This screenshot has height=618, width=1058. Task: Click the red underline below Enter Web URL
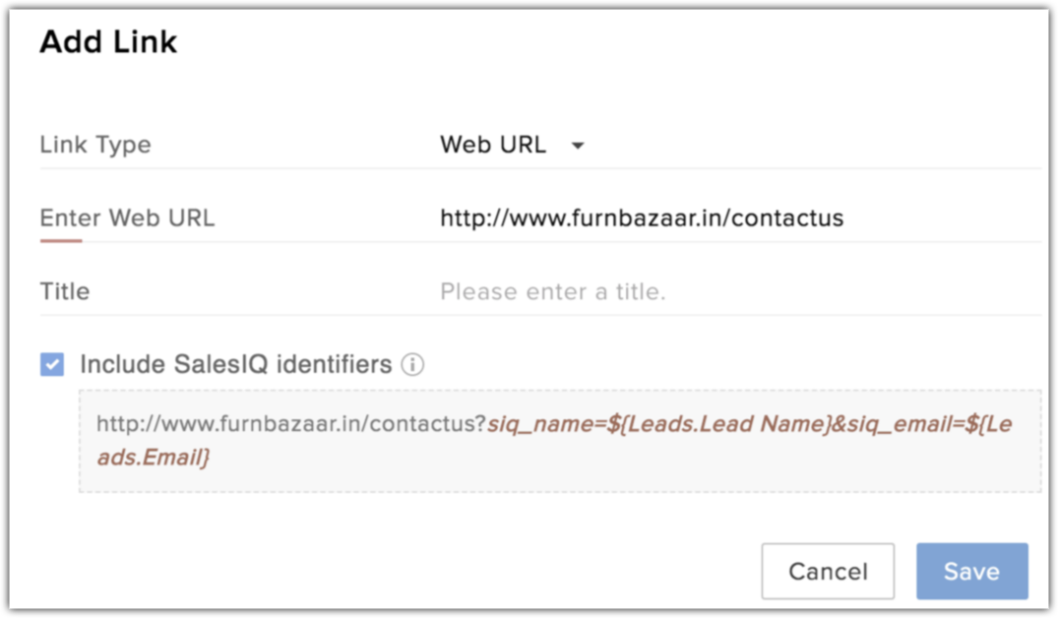[61, 239]
